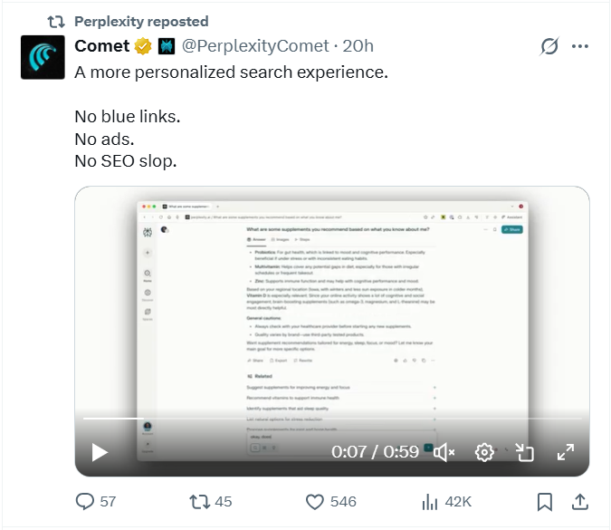Open the share post icon
Viewport: 611px width, 530px height.
coord(580,502)
